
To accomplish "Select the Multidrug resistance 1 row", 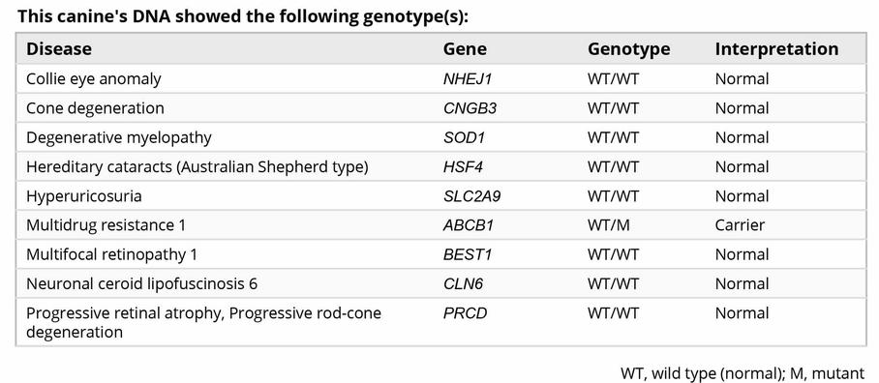I will [440, 225].
